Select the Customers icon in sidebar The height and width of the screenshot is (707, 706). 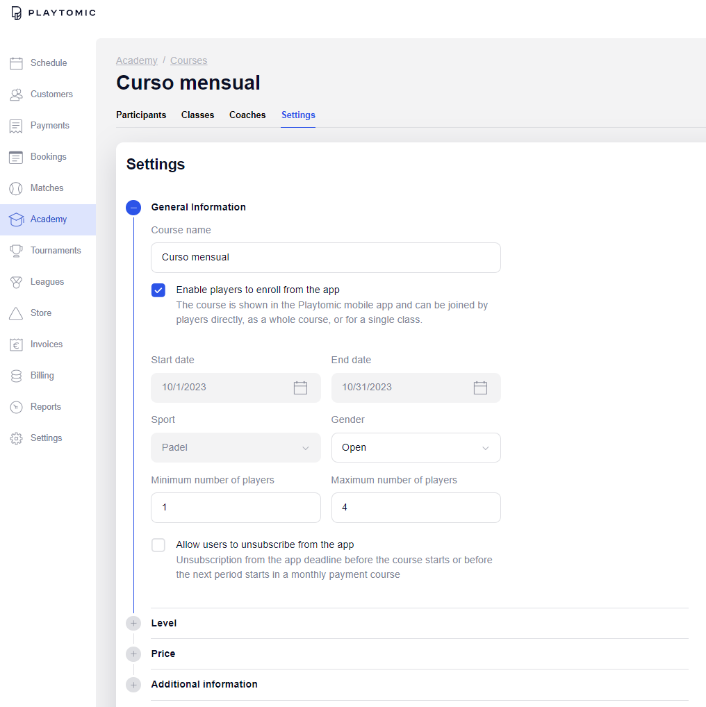pos(17,94)
